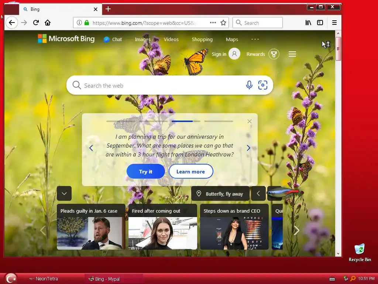
Task: Click the page scrollbar down arrow
Action: click(338, 254)
